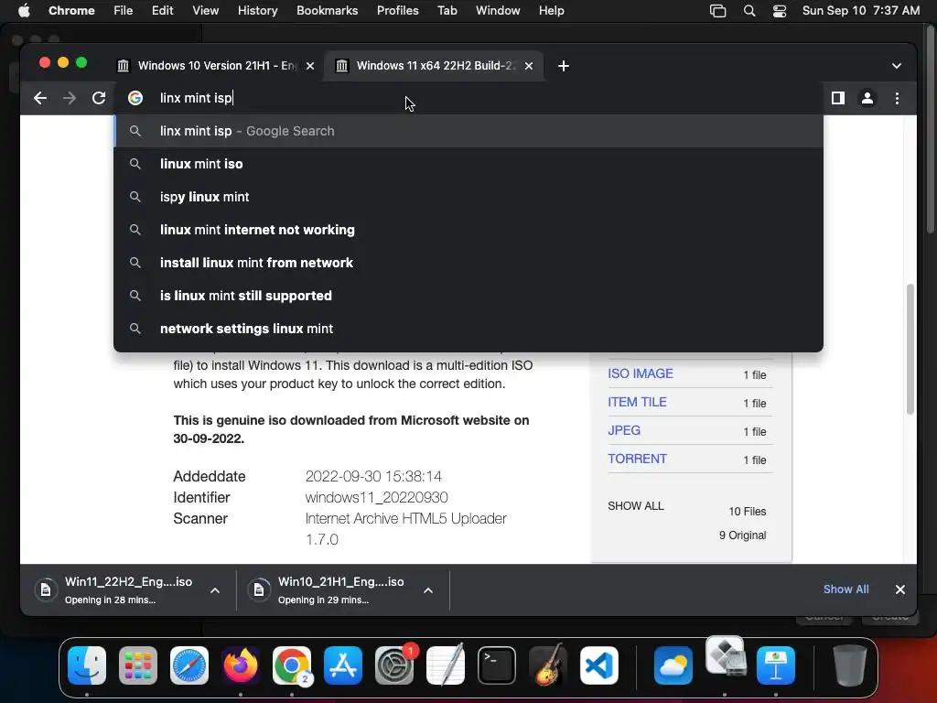Select 'is linux mint still supported' suggestion

(x=468, y=296)
